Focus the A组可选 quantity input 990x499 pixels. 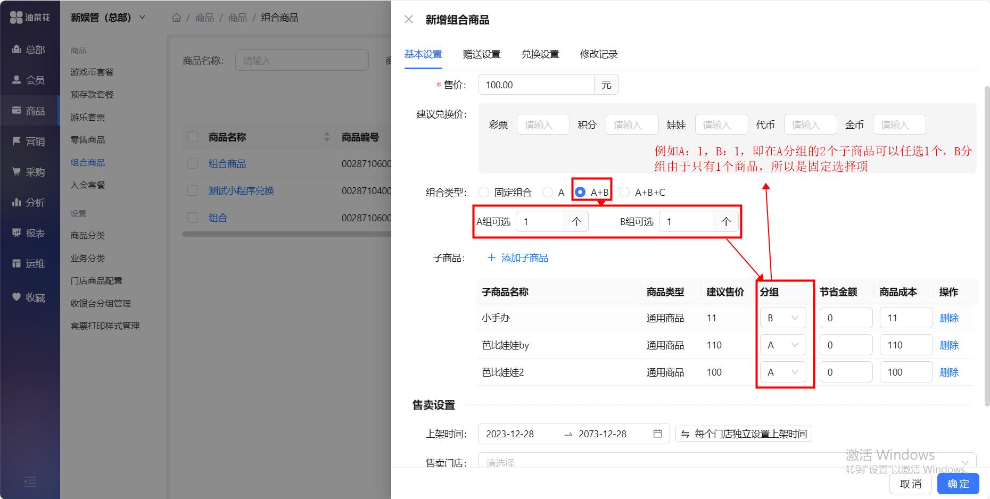(540, 221)
